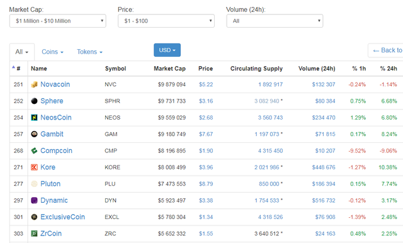Click ZrCoin volume $24 163
The image size is (403, 243).
point(325,234)
